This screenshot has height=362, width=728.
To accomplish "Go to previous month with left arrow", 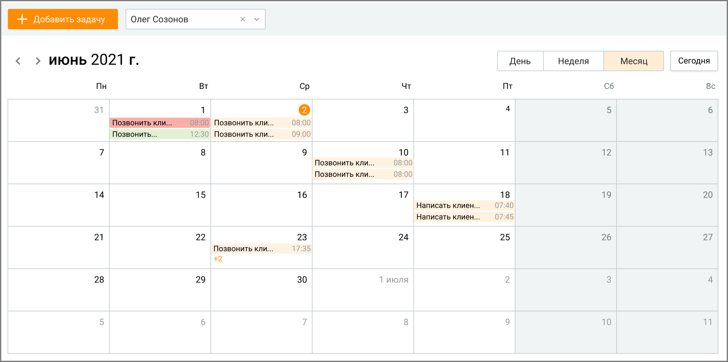I will pyautogui.click(x=18, y=61).
